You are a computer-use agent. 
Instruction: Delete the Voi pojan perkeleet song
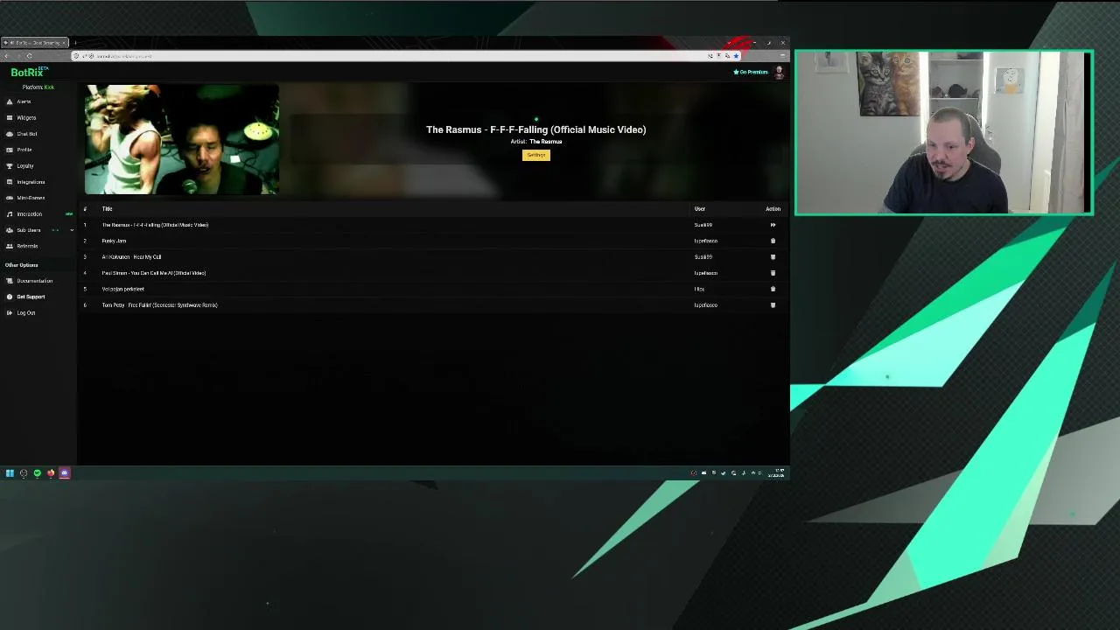(773, 289)
